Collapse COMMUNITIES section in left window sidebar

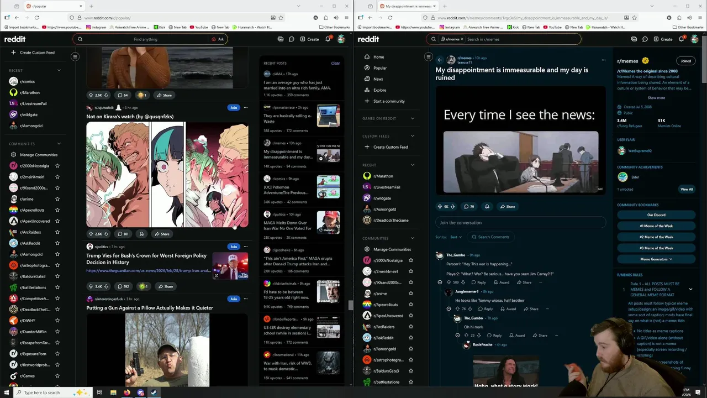pyautogui.click(x=59, y=144)
